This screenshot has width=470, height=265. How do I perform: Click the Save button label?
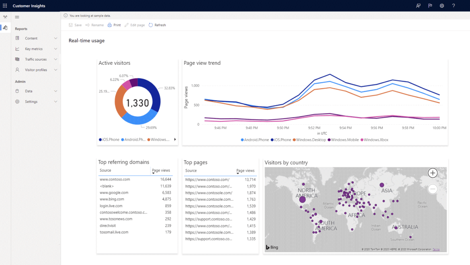(x=78, y=25)
